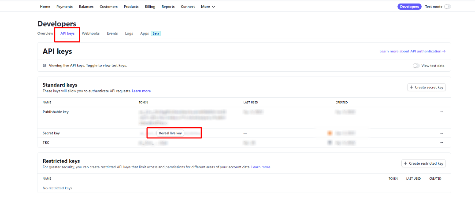
Task: Click the info icon beside Viewing live API keys
Action: tap(44, 66)
